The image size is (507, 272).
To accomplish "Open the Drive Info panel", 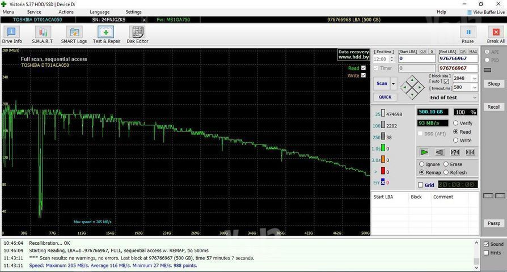I will click(x=12, y=35).
